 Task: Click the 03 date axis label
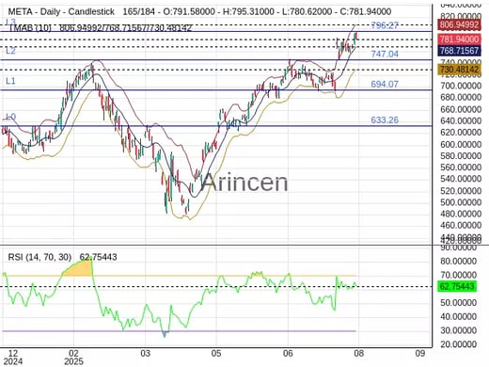145,354
